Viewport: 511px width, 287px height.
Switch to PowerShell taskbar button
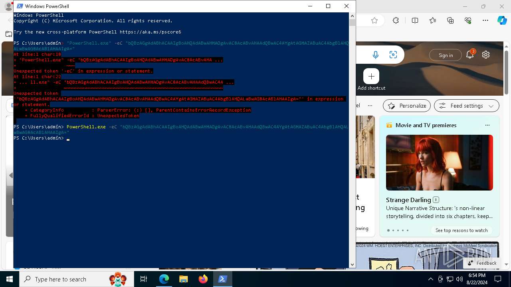pos(223,279)
